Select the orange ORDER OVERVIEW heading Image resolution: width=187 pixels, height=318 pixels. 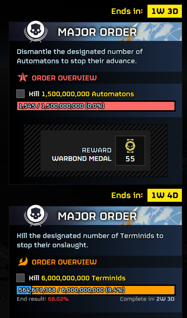click(x=64, y=262)
